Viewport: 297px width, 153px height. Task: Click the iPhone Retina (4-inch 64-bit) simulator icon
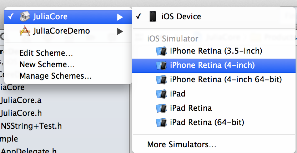pos(161,79)
